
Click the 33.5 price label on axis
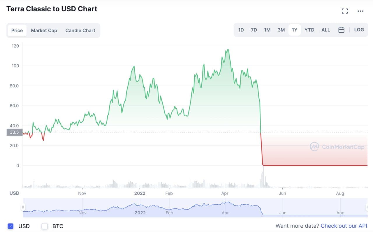click(14, 132)
